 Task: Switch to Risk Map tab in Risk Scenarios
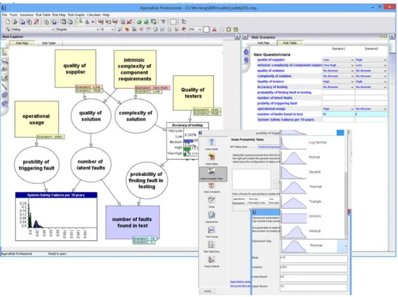(263, 43)
